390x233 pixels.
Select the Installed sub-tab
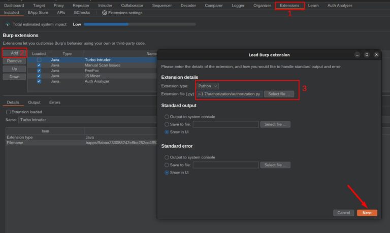click(12, 12)
